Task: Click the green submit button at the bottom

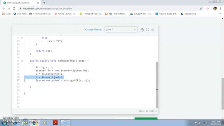Action: (146, 118)
